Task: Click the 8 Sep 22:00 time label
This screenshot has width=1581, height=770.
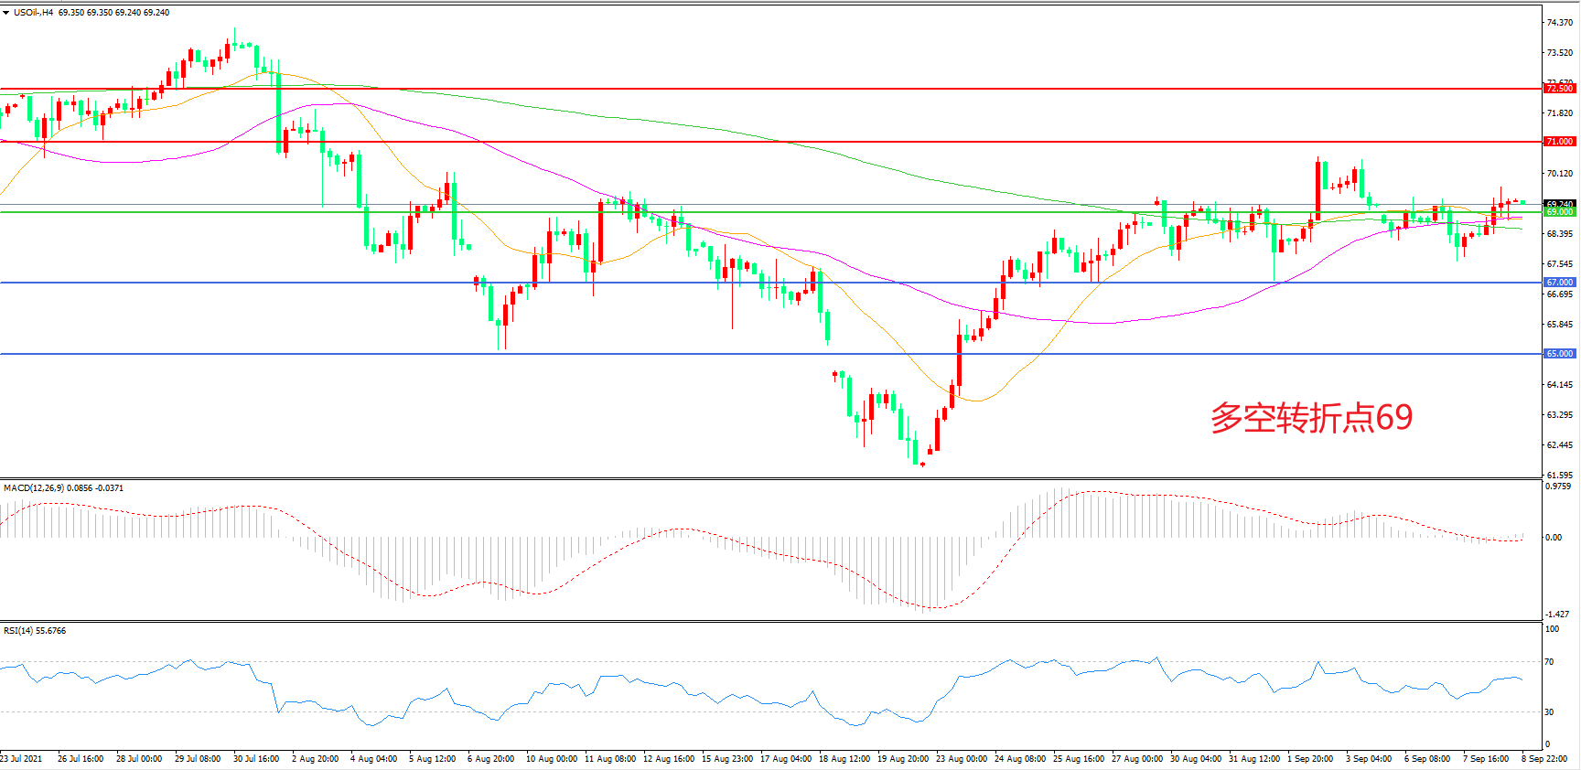Action: point(1544,759)
